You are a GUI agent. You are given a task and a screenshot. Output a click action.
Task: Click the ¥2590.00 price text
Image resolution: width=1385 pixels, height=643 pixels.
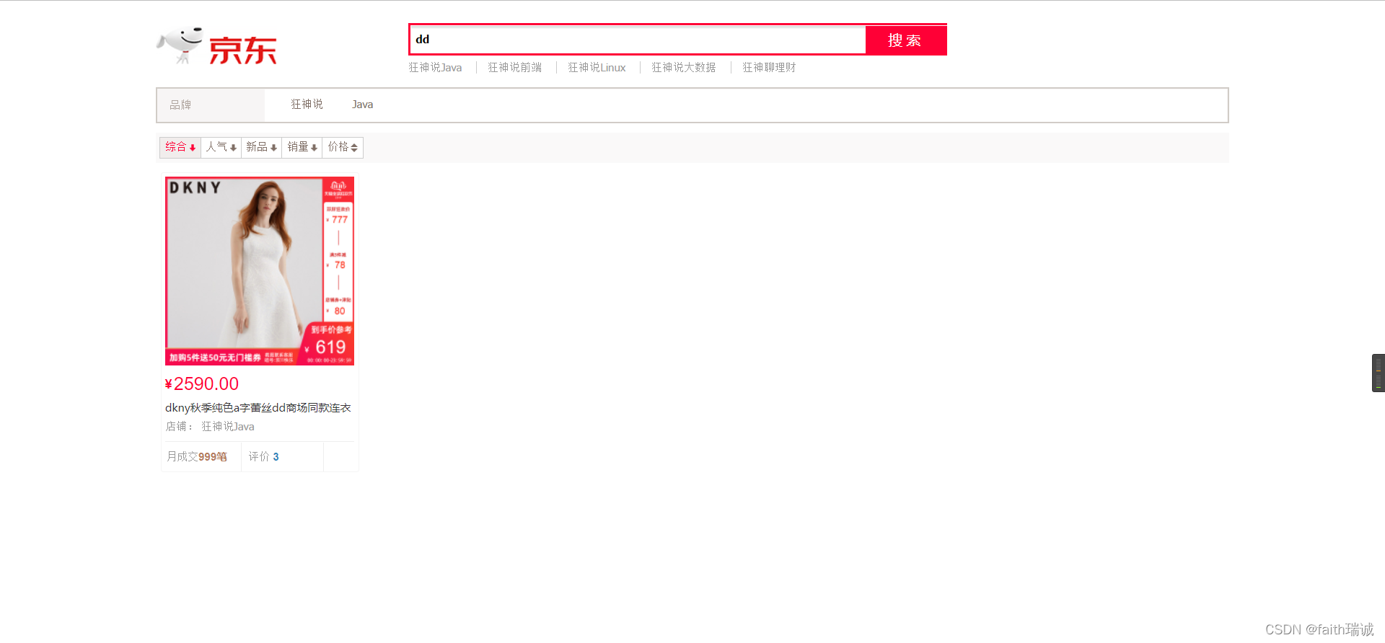(x=202, y=384)
